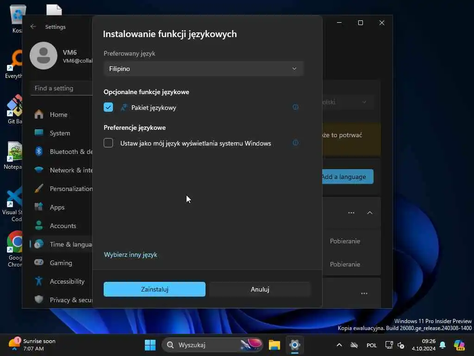Viewport: 474px width, 356px height.
Task: Click the network display tray icon
Action: 389,345
